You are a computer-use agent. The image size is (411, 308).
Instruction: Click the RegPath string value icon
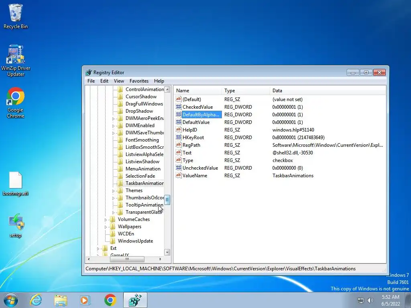(179, 145)
